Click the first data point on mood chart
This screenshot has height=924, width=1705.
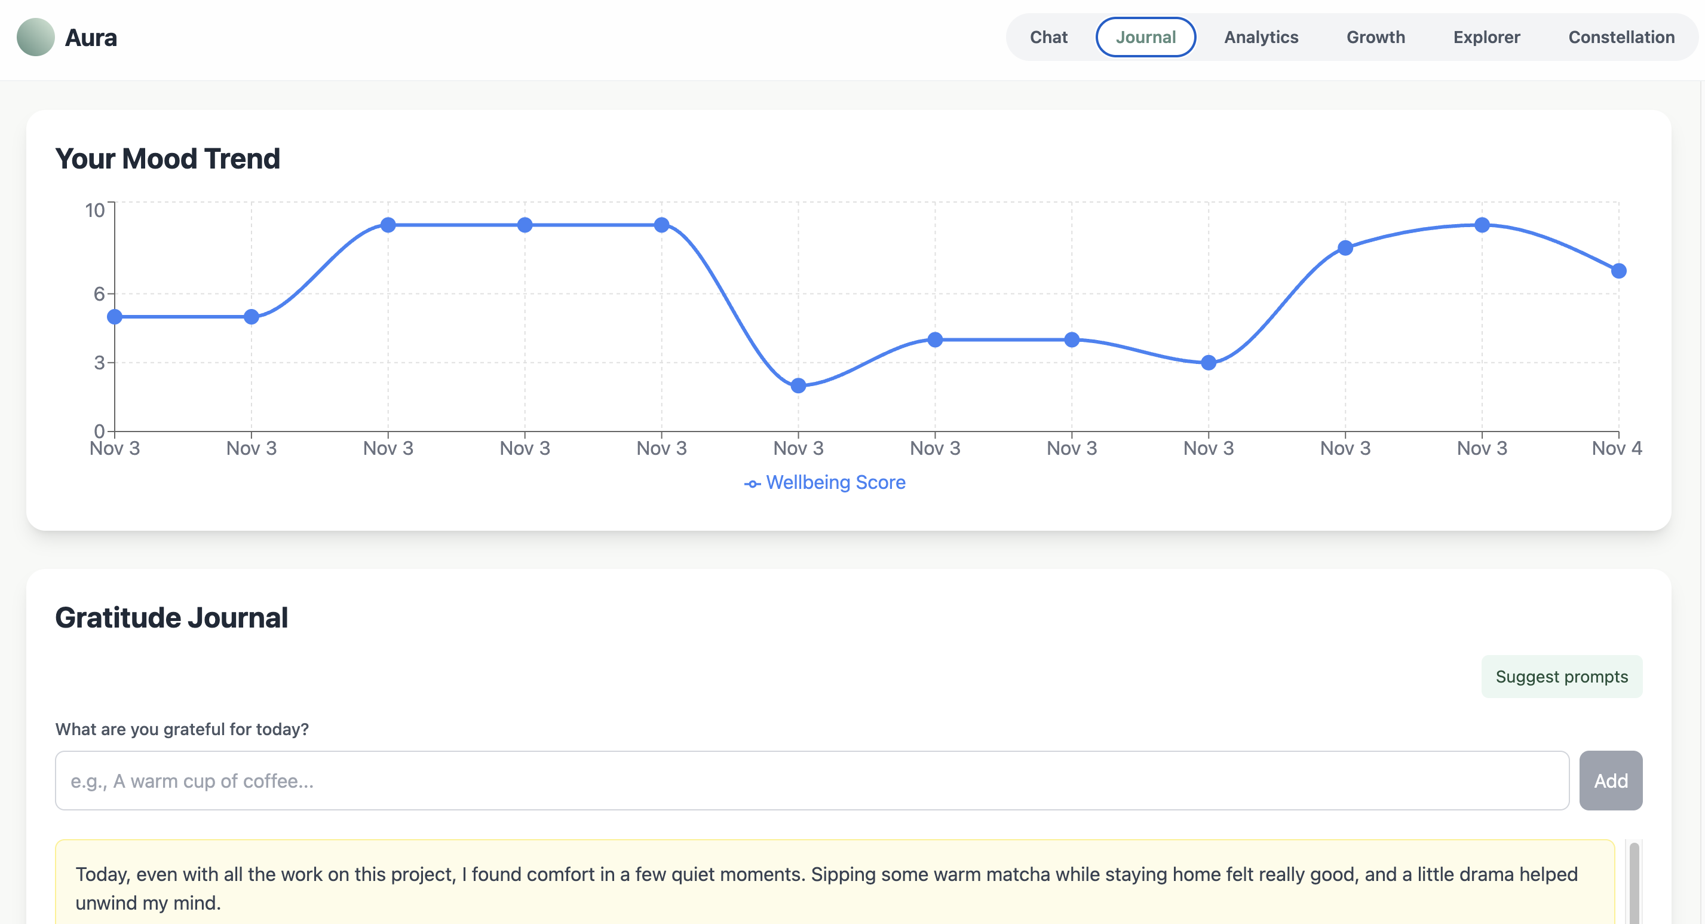point(115,317)
